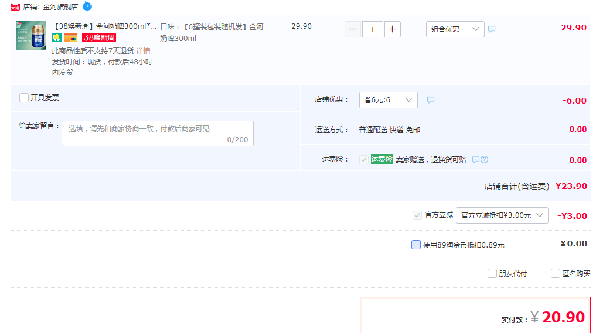This screenshot has height=333, width=603.
Task: Open the 详情 link about 7-day returns
Action: pyautogui.click(x=143, y=51)
